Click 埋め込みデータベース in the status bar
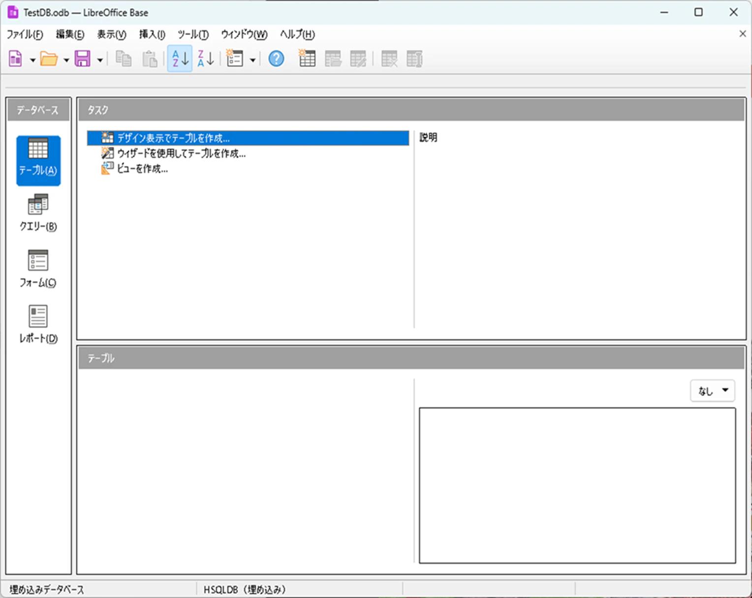The image size is (752, 598). pyautogui.click(x=47, y=590)
